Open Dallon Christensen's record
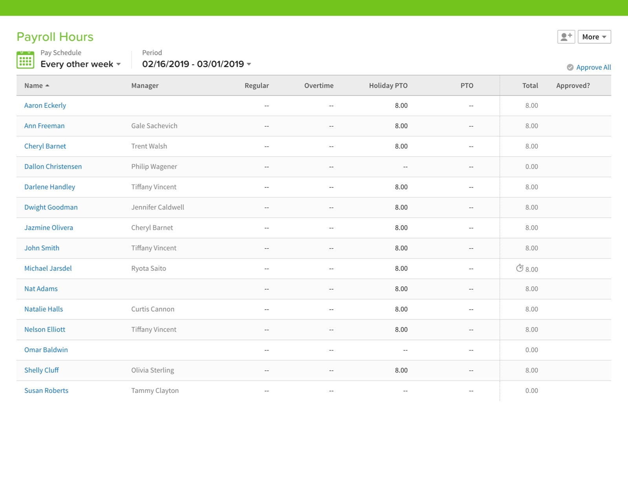The image size is (628, 503). point(53,167)
